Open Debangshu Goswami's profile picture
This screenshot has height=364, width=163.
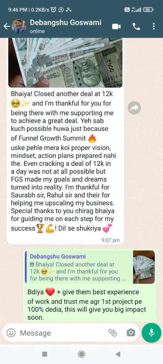click(19, 27)
